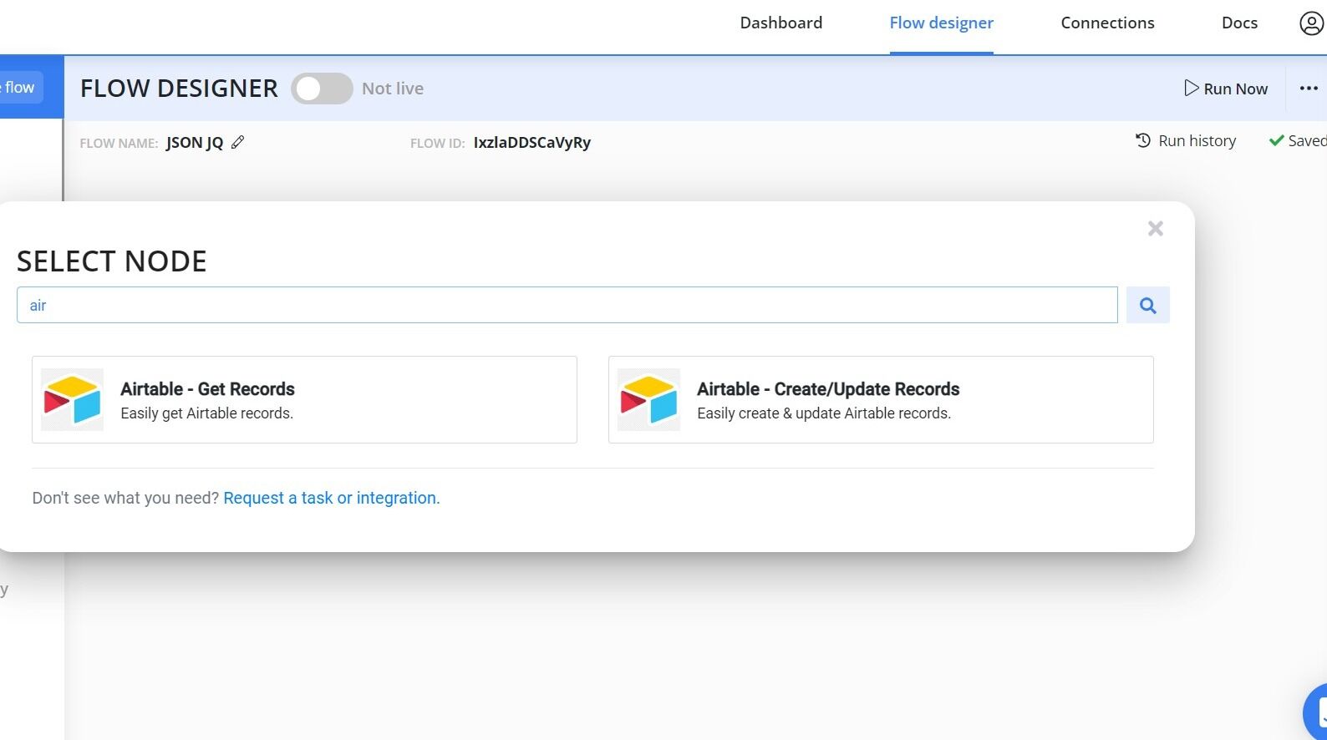This screenshot has width=1327, height=740.
Task: Click the pencil icon to edit flow name
Action: [238, 142]
